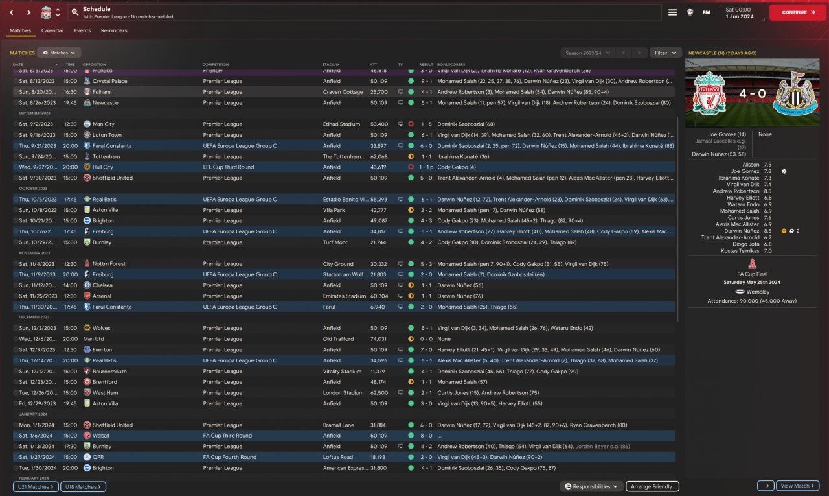The image size is (829, 496).
Task: Open the Liverpool club crest in top bar
Action: (46, 12)
